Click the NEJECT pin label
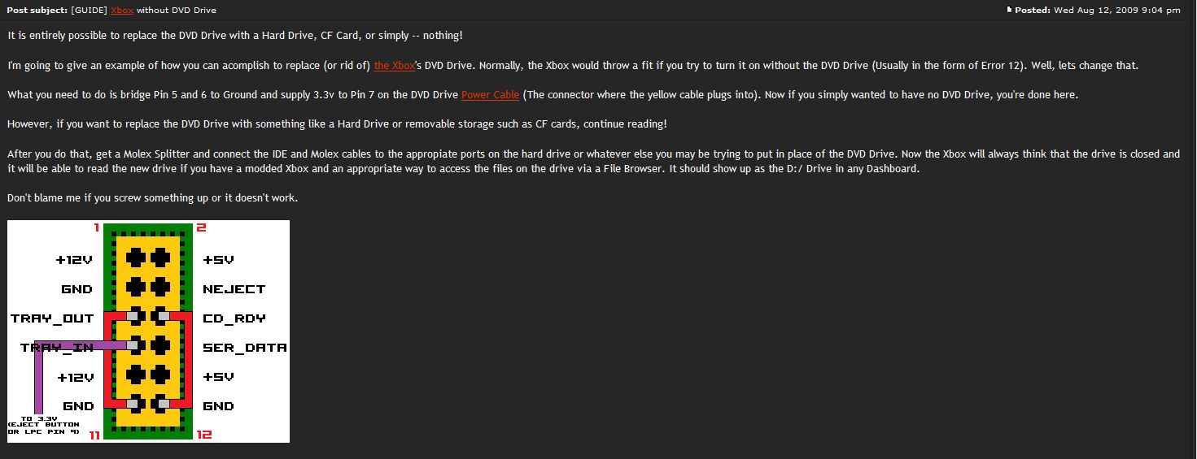1197x459 pixels. (234, 289)
